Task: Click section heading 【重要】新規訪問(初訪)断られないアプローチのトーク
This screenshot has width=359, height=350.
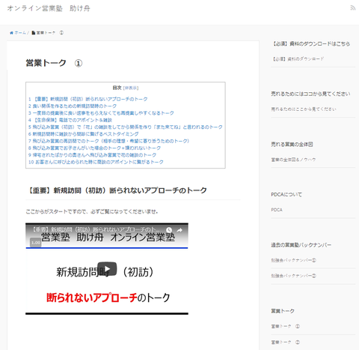Action: click(x=117, y=190)
